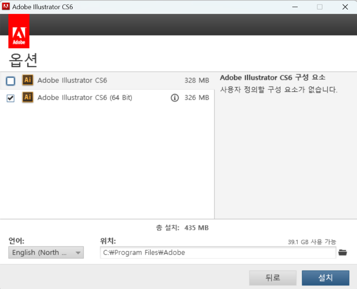Check the Adobe Illustrator CS6 32-bit checkbox
357x289 pixels.
[x=11, y=81]
